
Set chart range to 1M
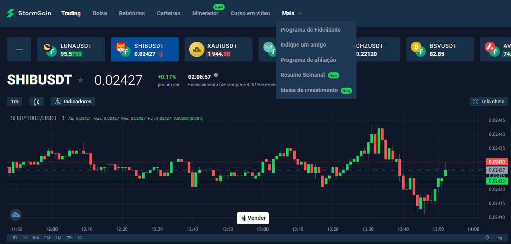pyautogui.click(x=58, y=238)
